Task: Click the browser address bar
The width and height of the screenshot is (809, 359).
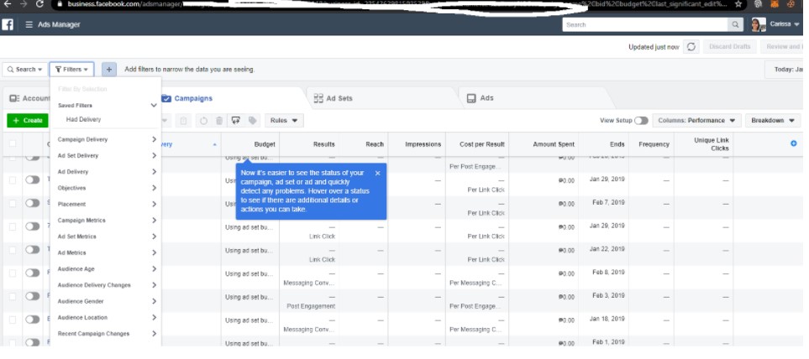Action: [392, 4]
